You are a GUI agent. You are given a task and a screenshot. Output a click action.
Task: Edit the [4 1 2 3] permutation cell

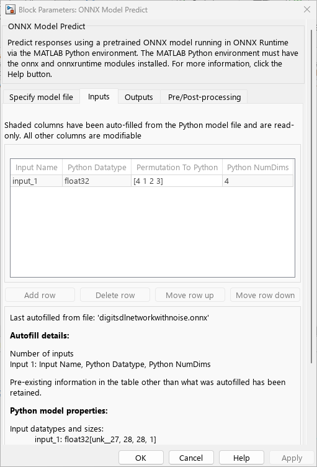point(177,181)
